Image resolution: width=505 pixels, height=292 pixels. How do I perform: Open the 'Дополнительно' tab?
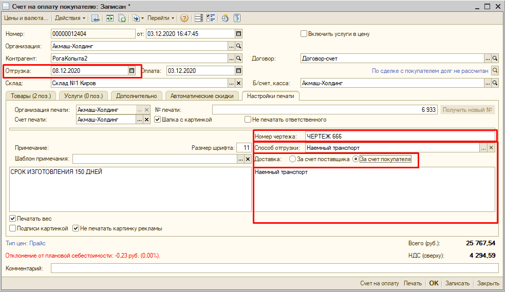pos(137,96)
